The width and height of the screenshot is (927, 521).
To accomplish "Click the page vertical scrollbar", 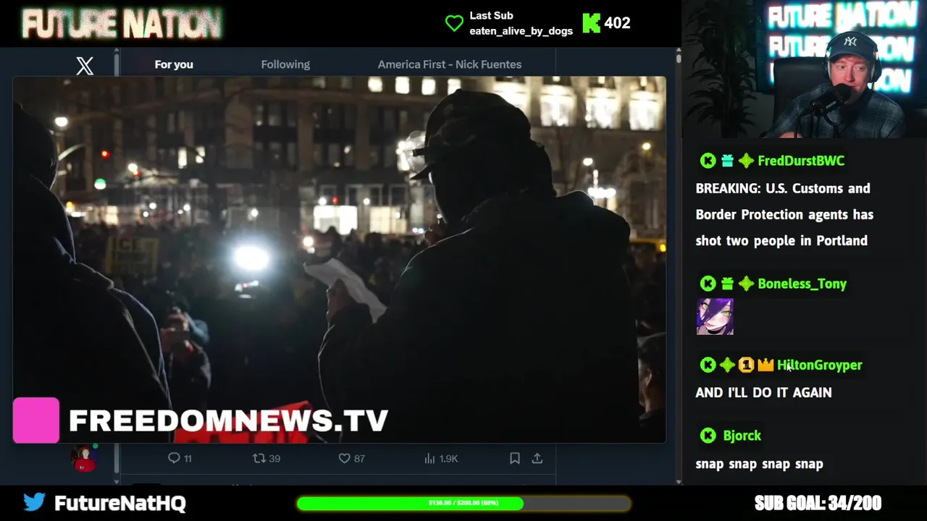I will (x=678, y=266).
